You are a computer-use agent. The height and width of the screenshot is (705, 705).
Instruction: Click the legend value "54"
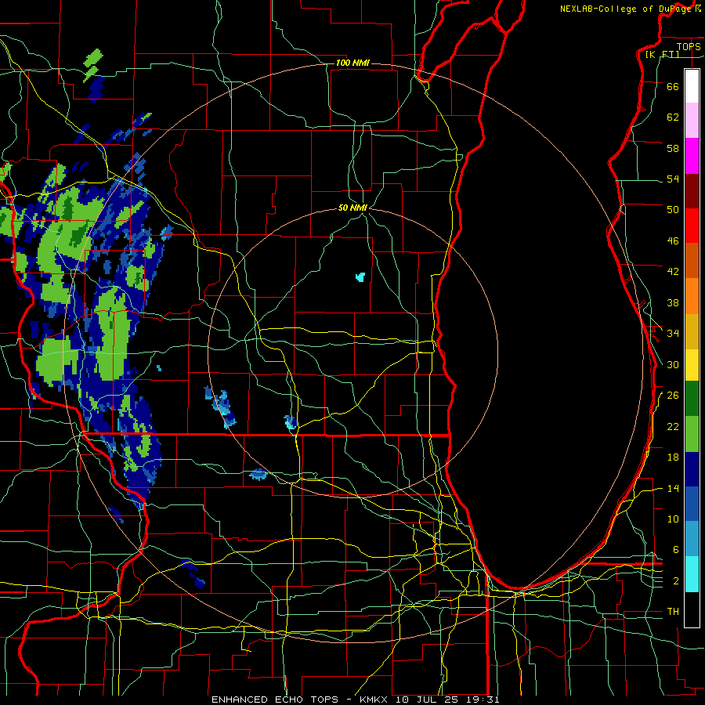click(673, 179)
